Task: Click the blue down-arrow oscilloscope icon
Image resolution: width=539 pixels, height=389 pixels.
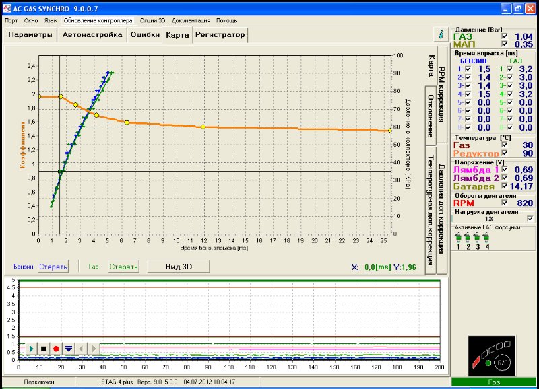Action: [69, 349]
